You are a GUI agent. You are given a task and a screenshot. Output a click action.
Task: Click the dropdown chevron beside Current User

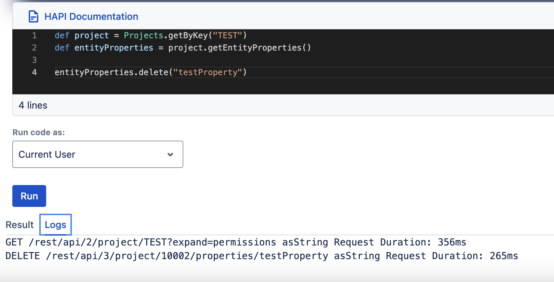click(x=170, y=155)
